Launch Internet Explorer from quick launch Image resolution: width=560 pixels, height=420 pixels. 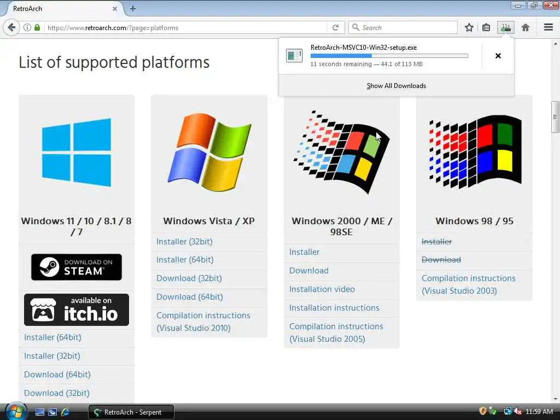[66, 412]
